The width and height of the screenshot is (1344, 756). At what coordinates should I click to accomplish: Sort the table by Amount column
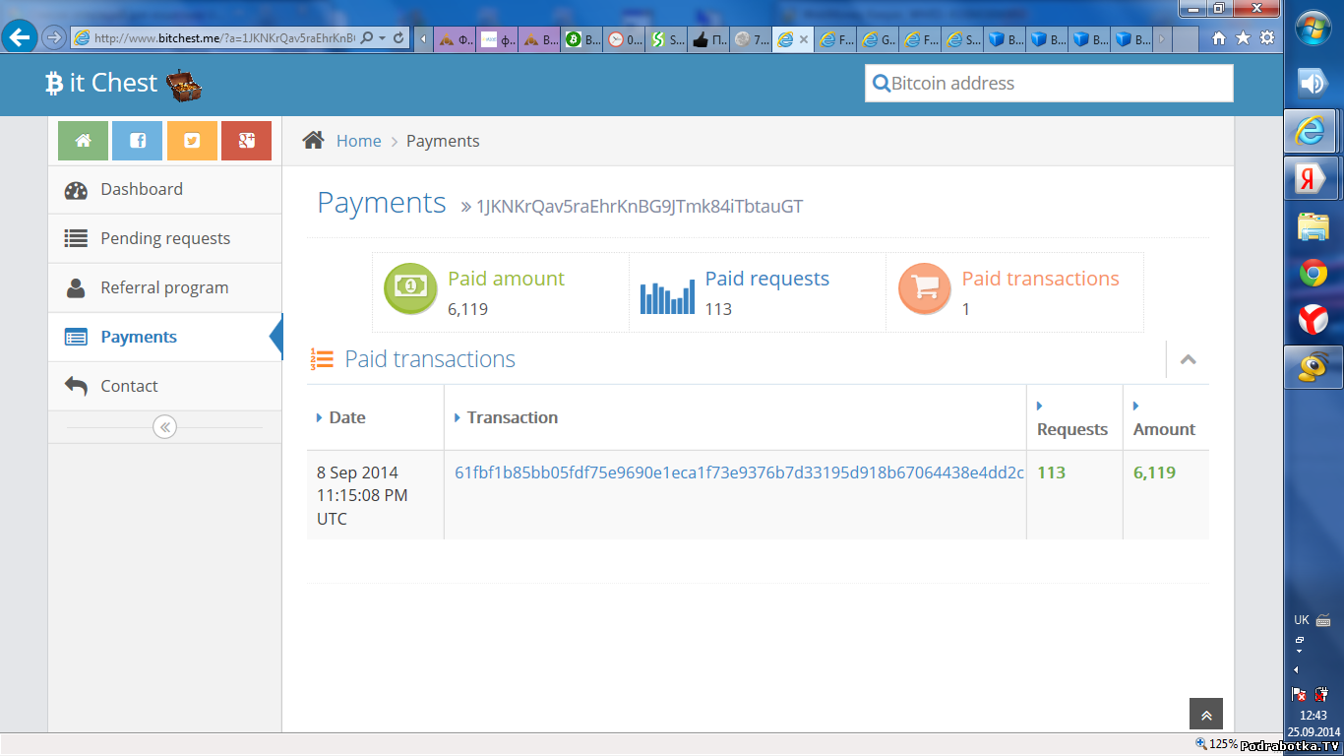1164,429
